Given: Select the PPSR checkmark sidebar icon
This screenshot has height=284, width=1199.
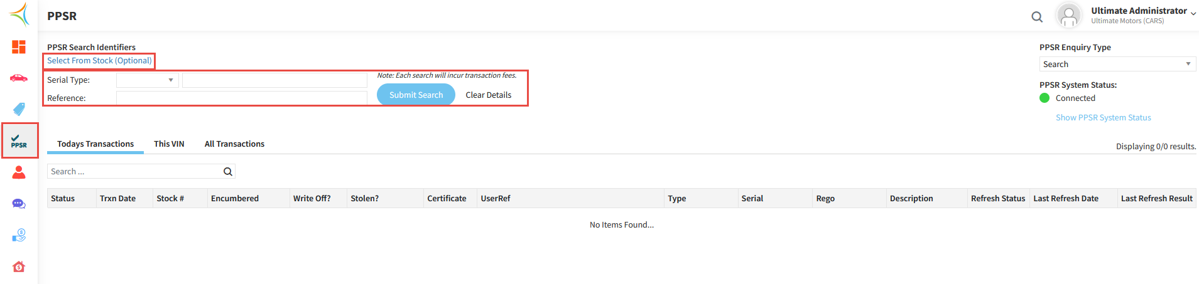Looking at the screenshot, I should (19, 140).
